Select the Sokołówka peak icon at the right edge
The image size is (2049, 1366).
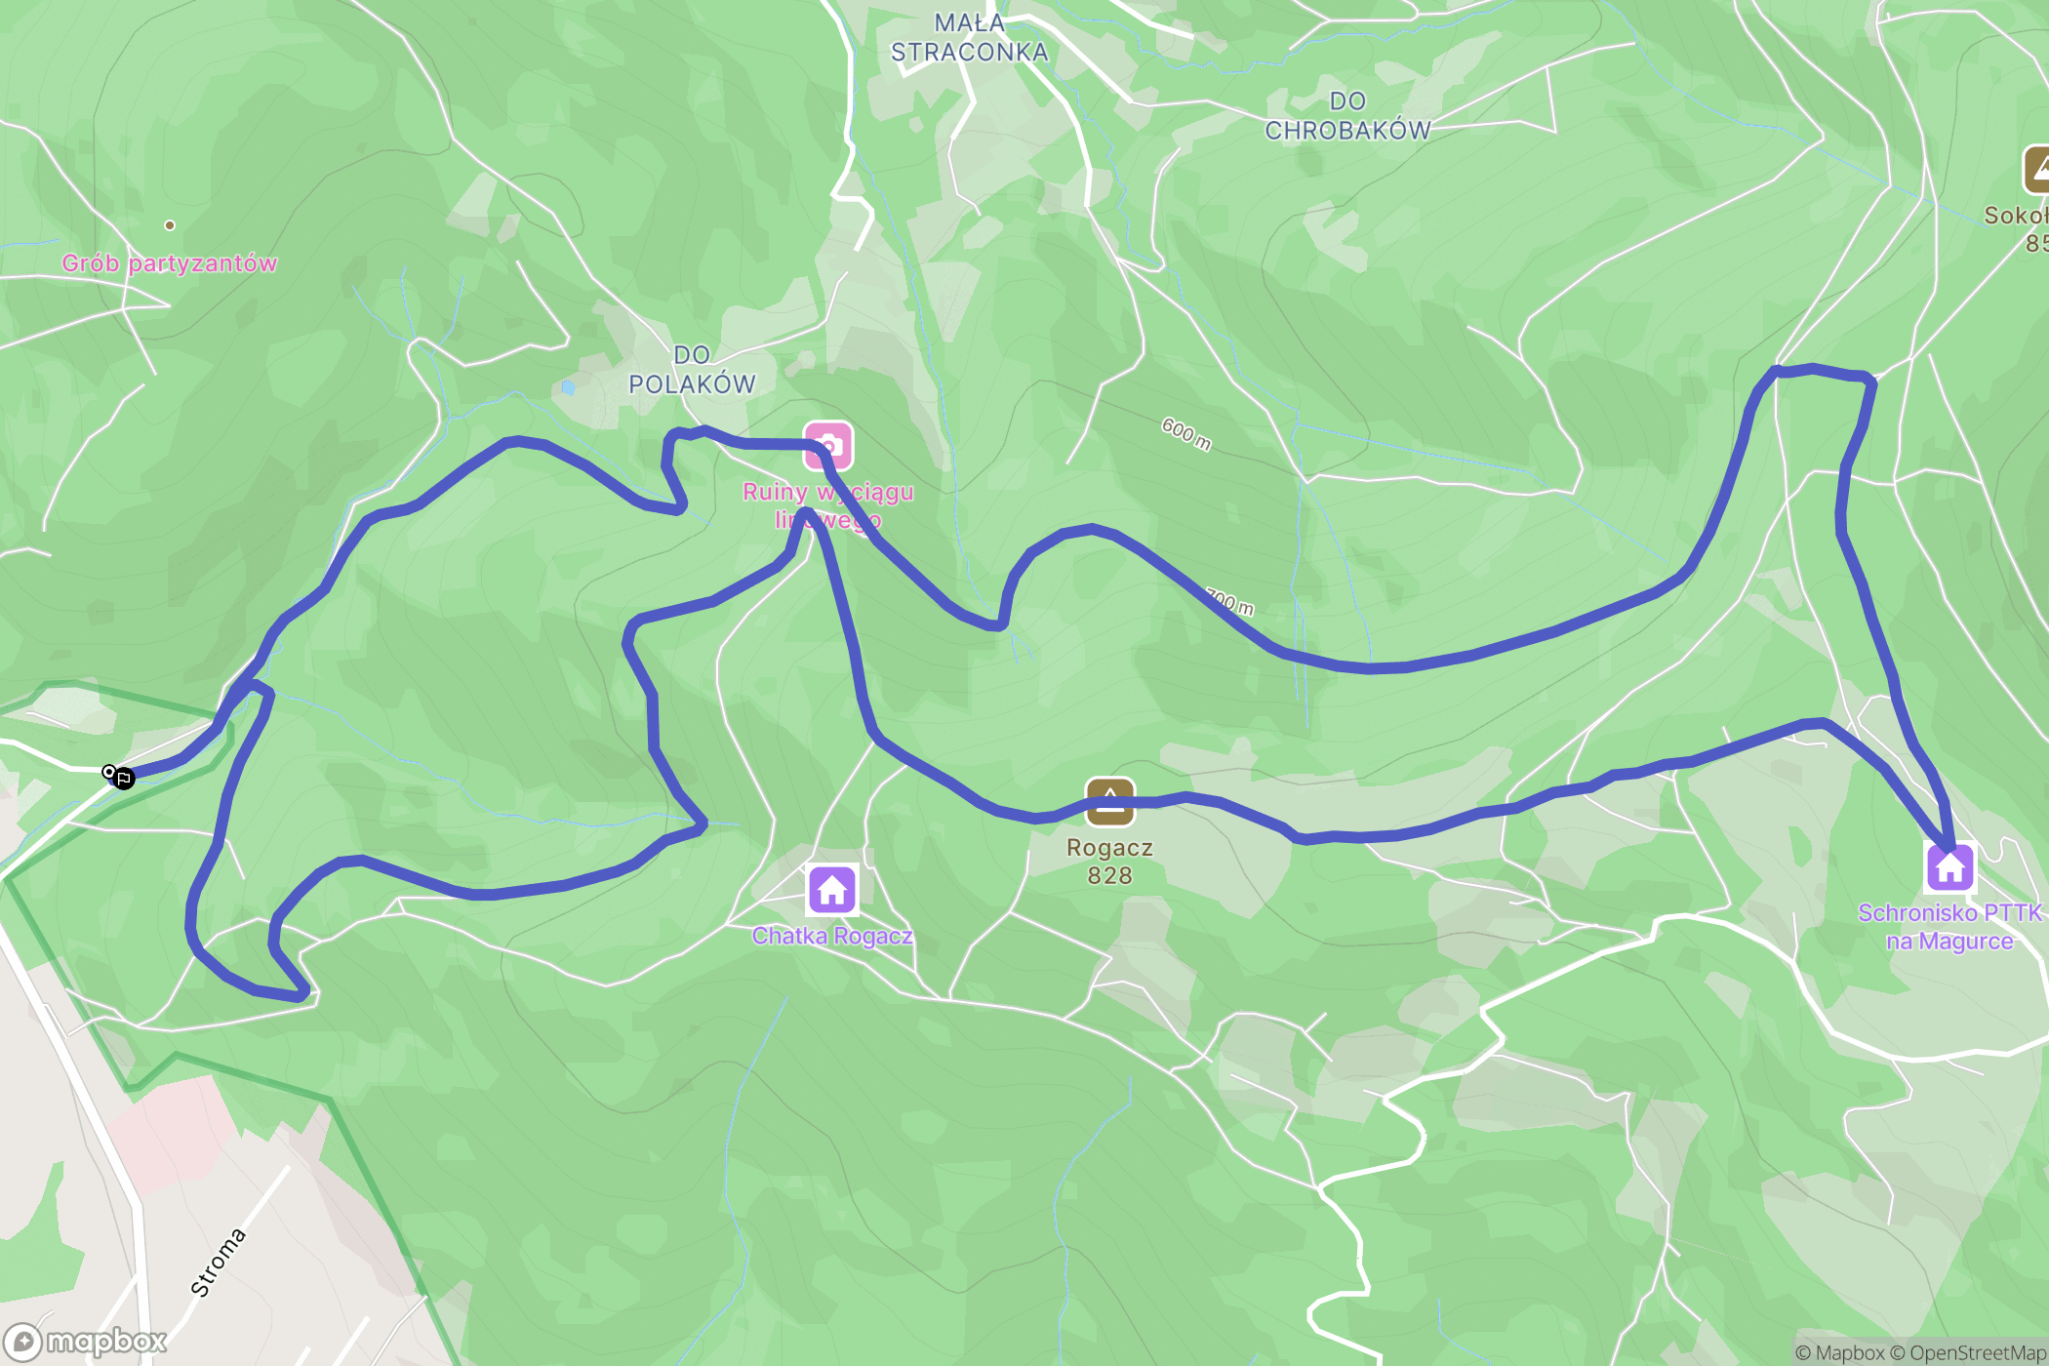2037,171
